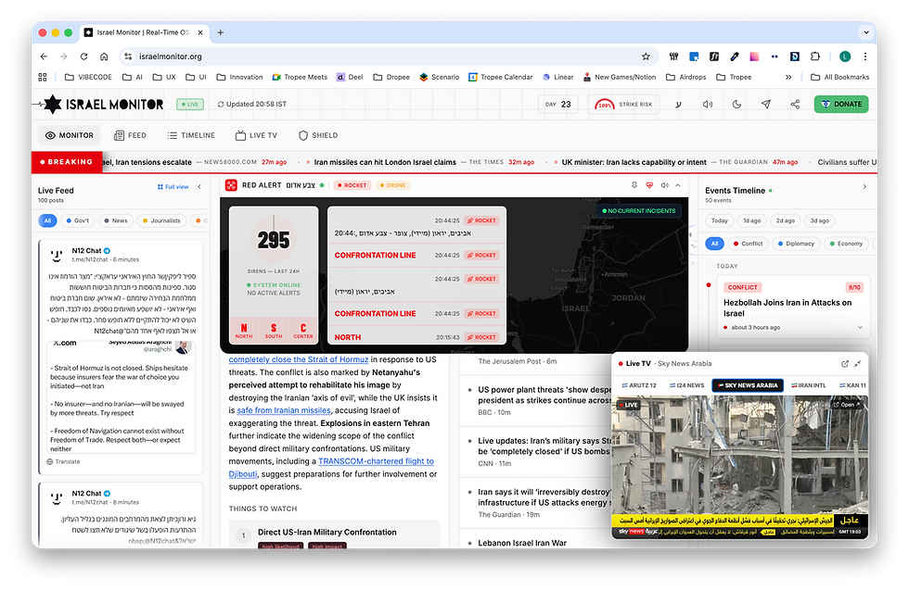Open the Strike Risk gauge indicator
The image size is (909, 590).
(623, 105)
